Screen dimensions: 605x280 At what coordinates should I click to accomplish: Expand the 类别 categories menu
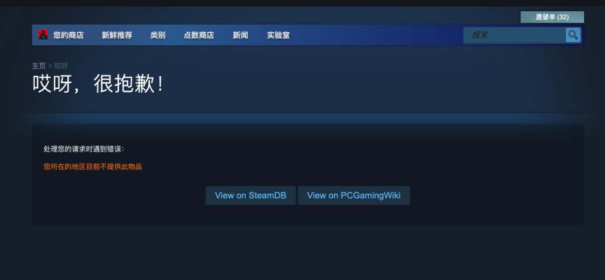[158, 35]
